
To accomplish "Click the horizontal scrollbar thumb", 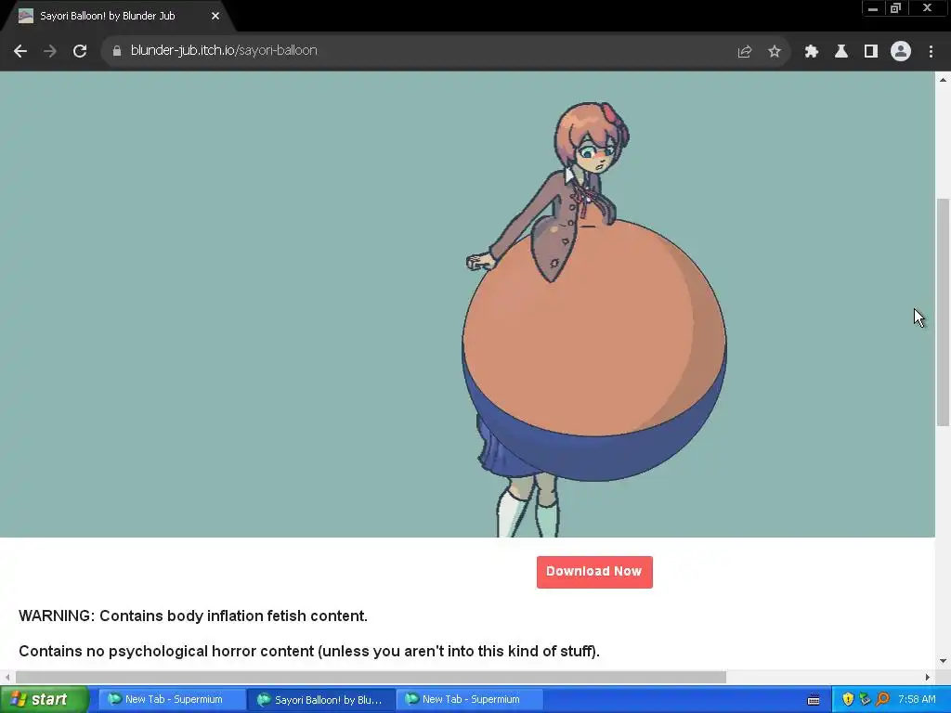I will click(x=371, y=677).
